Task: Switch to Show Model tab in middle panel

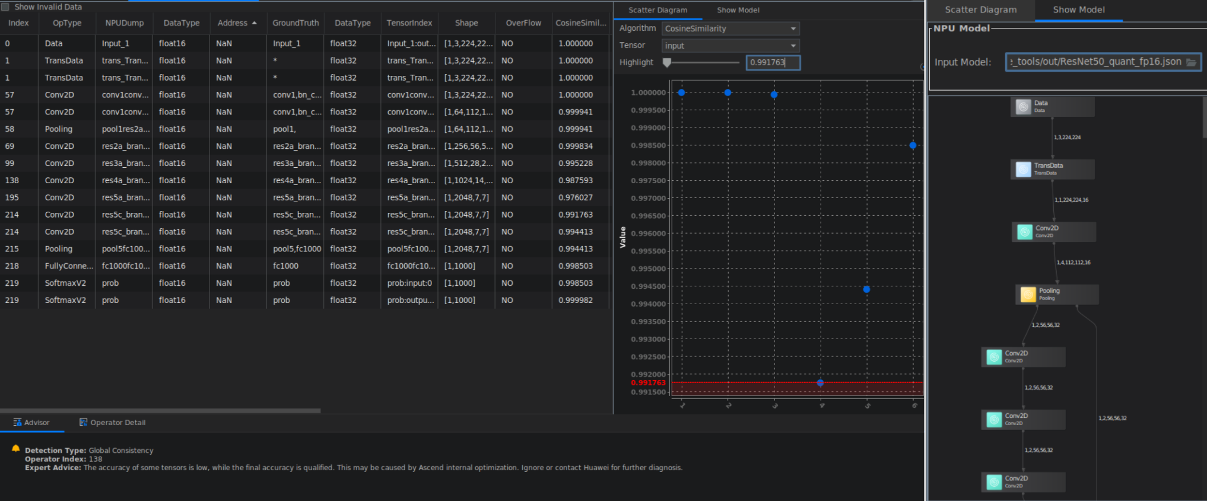Action: (x=738, y=10)
